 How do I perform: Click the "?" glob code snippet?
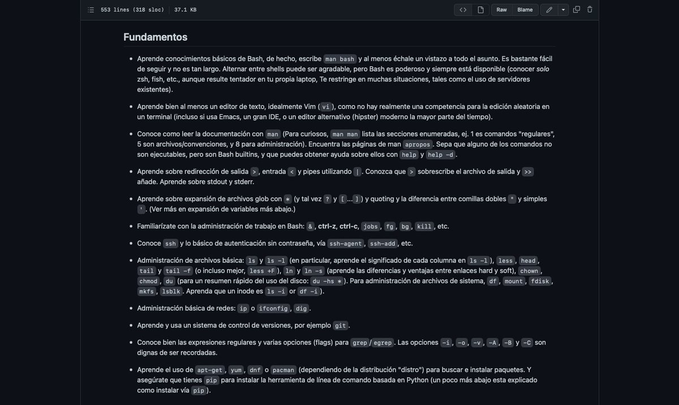click(x=328, y=199)
